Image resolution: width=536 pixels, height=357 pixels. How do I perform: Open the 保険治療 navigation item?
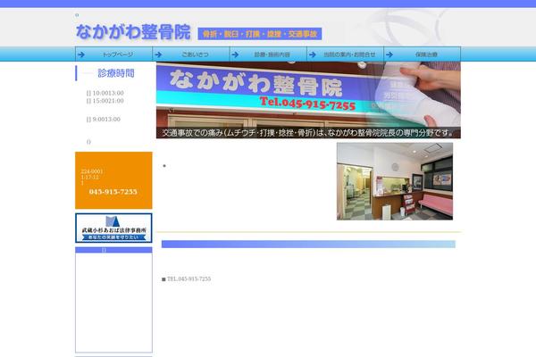(423, 54)
